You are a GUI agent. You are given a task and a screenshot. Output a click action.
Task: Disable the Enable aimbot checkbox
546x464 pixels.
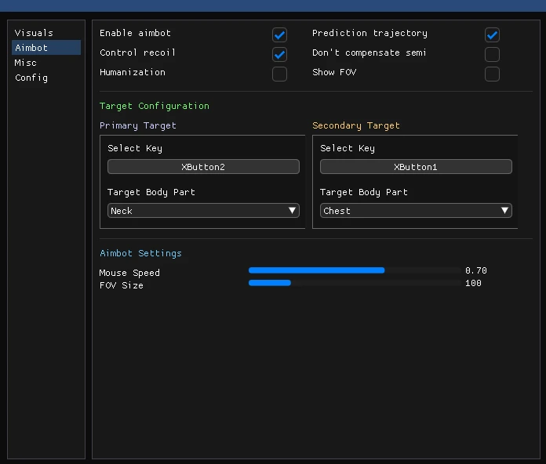(279, 35)
